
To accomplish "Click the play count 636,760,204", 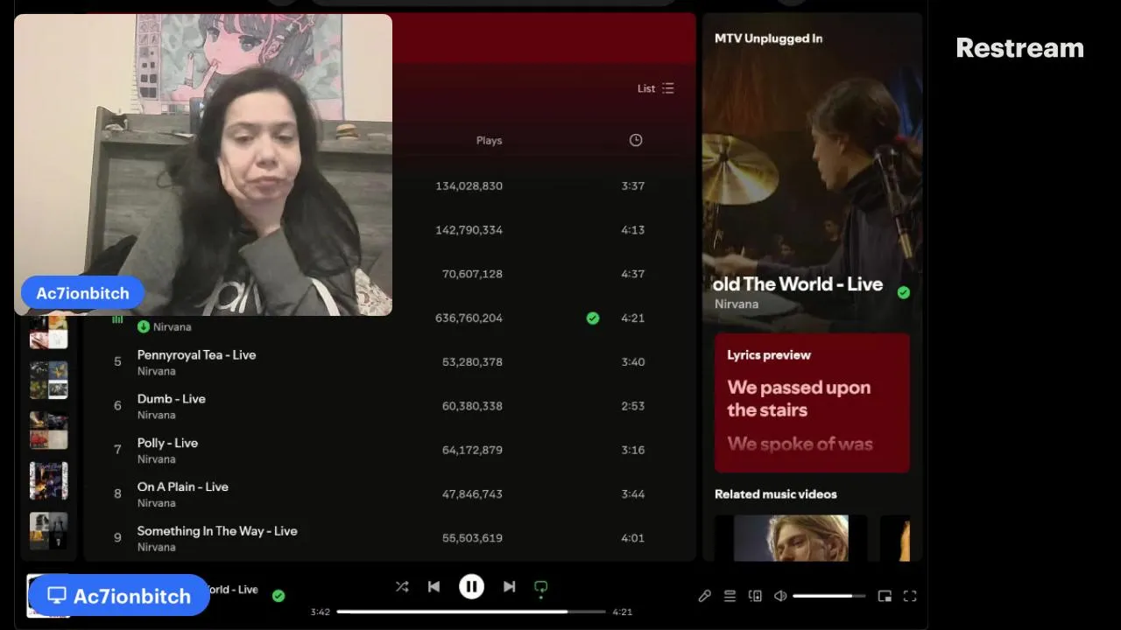I will coord(469,318).
